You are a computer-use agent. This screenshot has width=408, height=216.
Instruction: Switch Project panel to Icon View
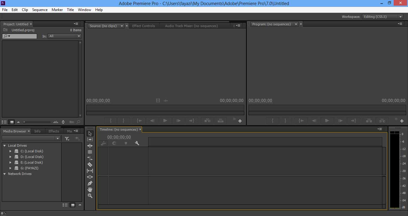pos(12,122)
